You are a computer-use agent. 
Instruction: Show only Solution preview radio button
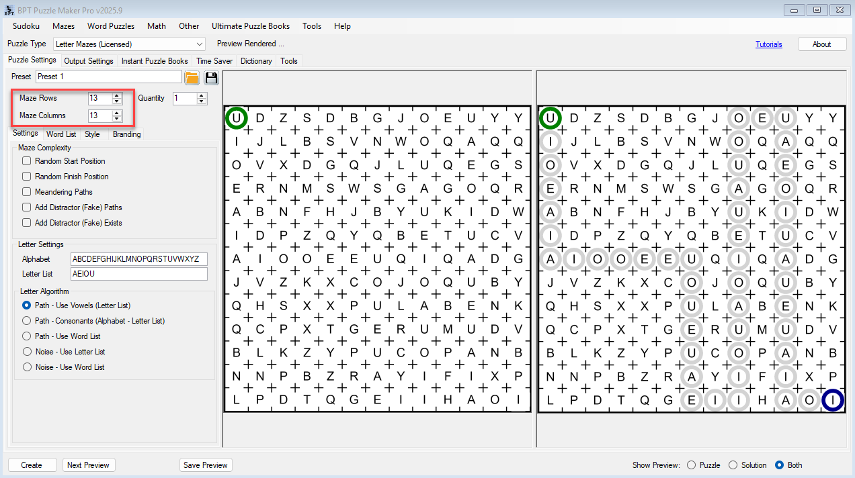point(733,465)
